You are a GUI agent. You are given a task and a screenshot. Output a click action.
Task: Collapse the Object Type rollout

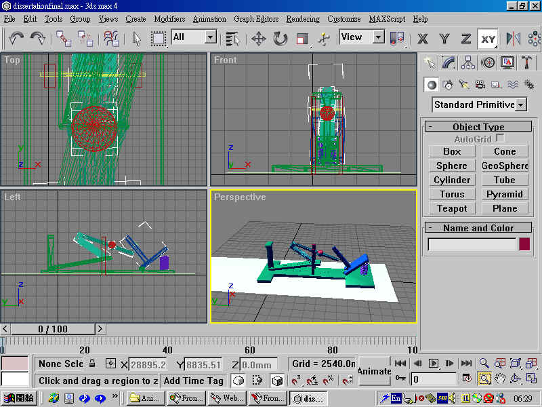[478, 127]
